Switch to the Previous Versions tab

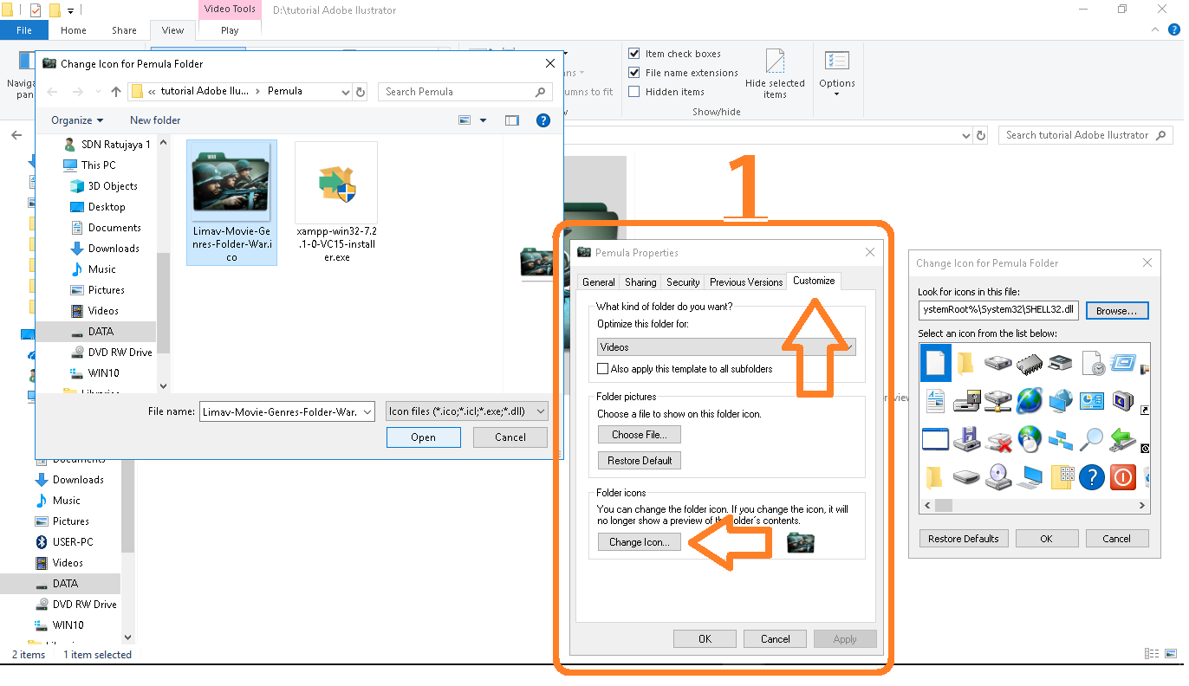pos(745,282)
